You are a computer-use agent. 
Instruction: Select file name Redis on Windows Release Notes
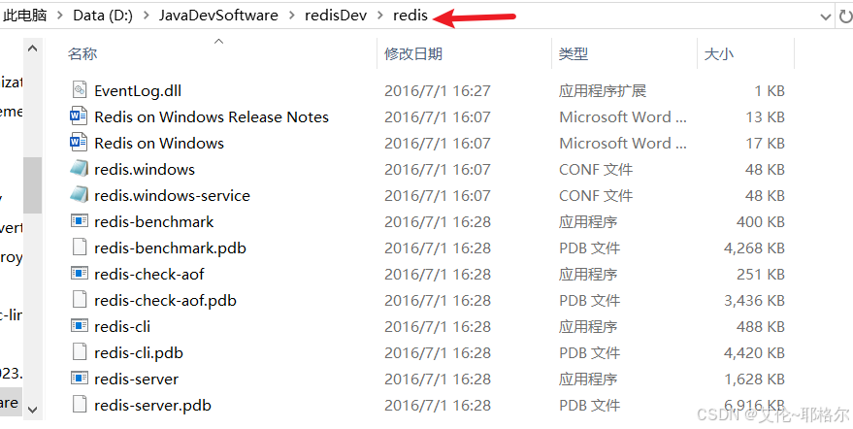(x=212, y=117)
